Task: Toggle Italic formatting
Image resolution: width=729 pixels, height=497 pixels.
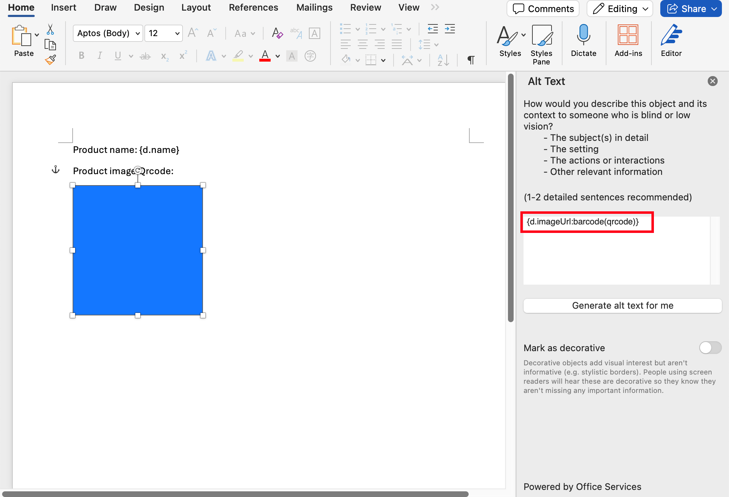Action: click(100, 56)
